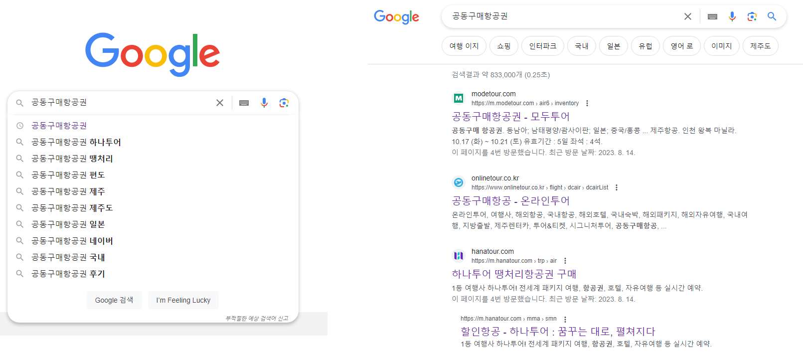Click the onlinetour.co.kr site name
The width and height of the screenshot is (803, 356).
tap(495, 178)
